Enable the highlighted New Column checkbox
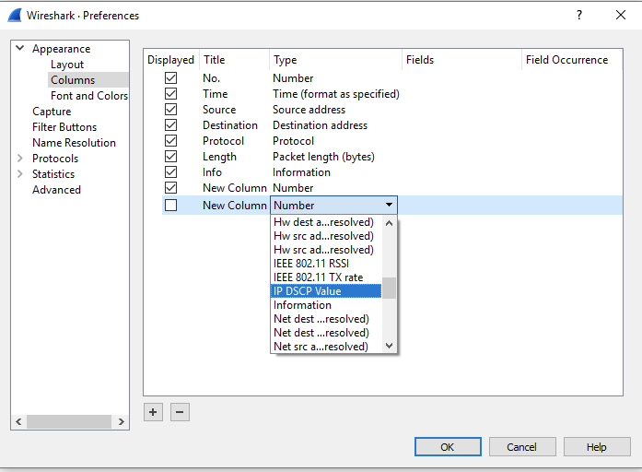 pos(170,205)
